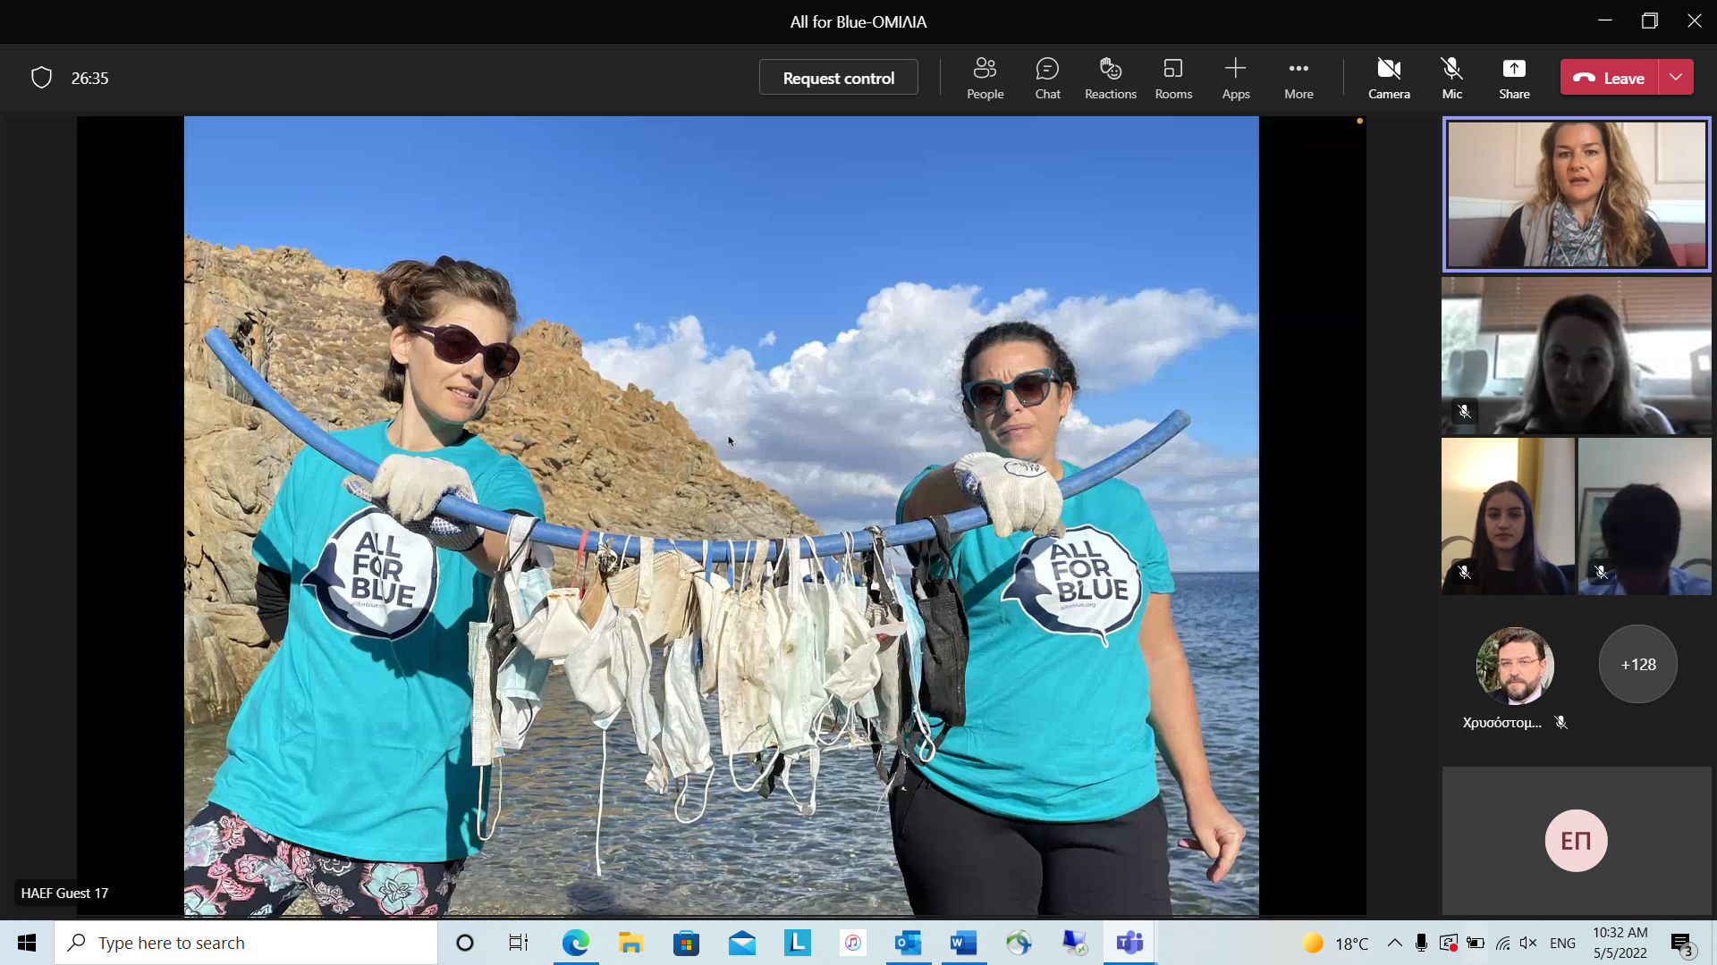The image size is (1717, 965).
Task: Open File Explorer from the taskbar
Action: click(x=631, y=943)
